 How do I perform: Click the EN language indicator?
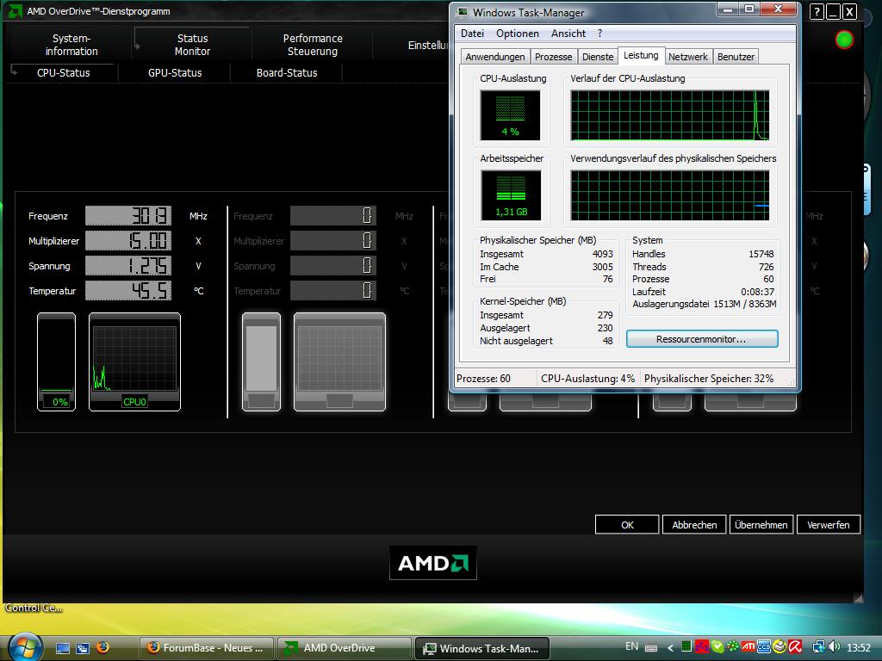pos(631,646)
